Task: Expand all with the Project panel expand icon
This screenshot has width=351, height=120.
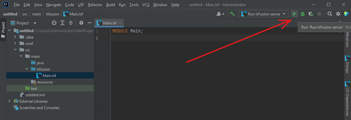Action: coord(62,23)
